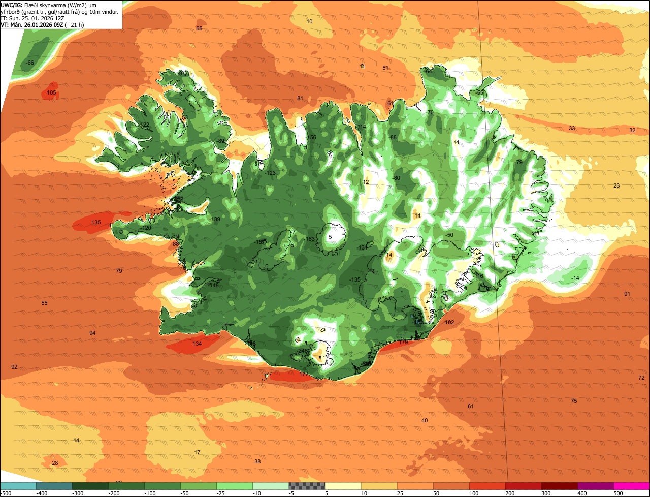Click the title line 'UWC/IG: Flæði skynvarma (W/m2) um'
This screenshot has height=497, width=650.
point(49,5)
